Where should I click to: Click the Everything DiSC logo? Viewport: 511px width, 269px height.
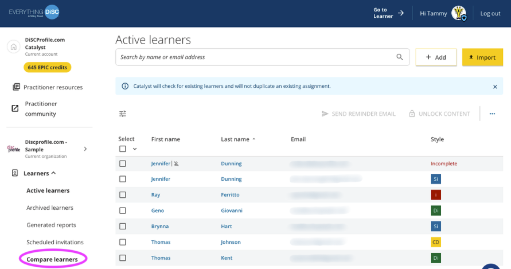(x=34, y=13)
